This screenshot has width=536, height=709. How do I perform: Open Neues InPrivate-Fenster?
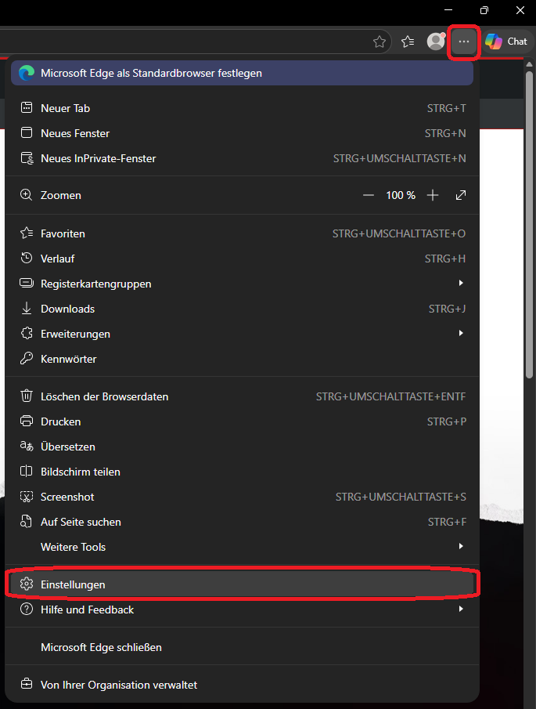pos(242,158)
